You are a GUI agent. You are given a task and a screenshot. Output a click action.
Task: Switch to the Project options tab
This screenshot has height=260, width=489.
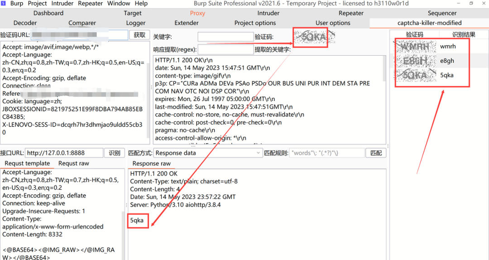click(x=255, y=23)
